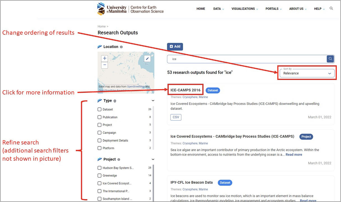
Task: Click the magnifier search icon in top navigation
Action: pos(331,8)
